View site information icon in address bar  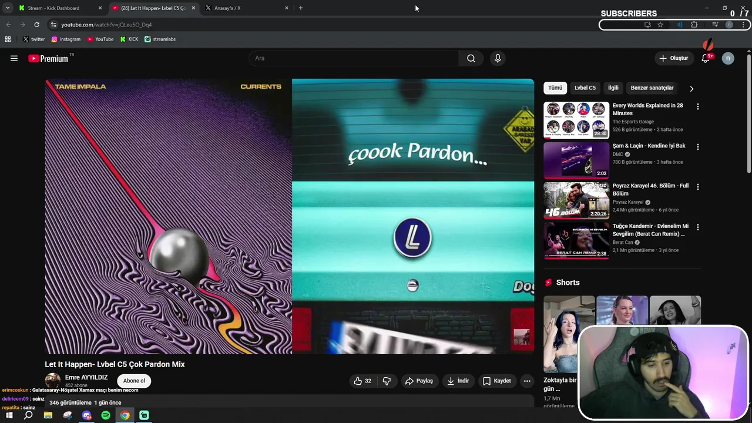(x=53, y=25)
